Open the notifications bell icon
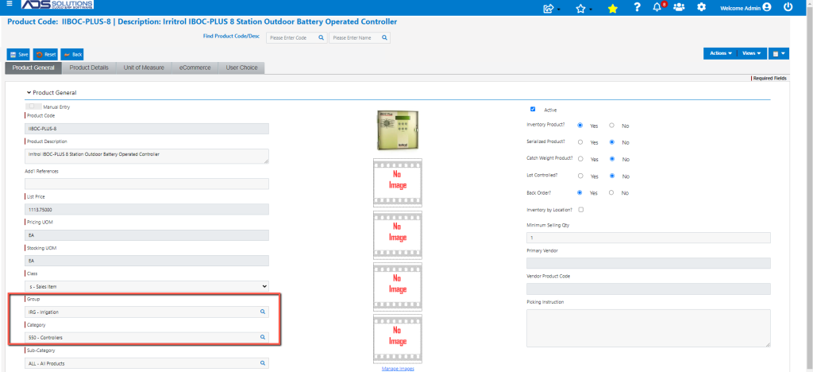Screen dimensions: 813x372 (657, 7)
